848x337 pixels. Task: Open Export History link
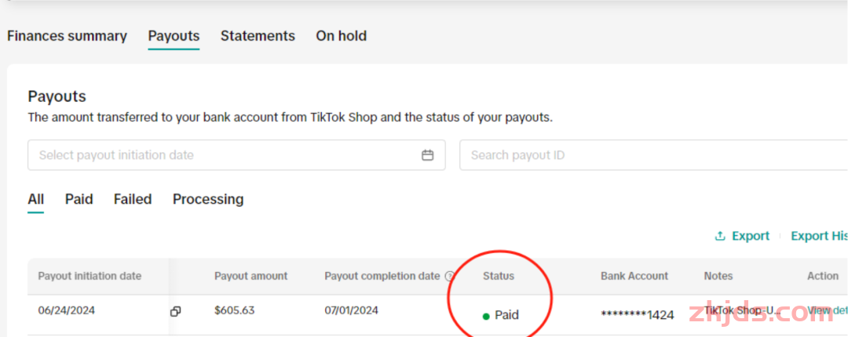pyautogui.click(x=819, y=236)
